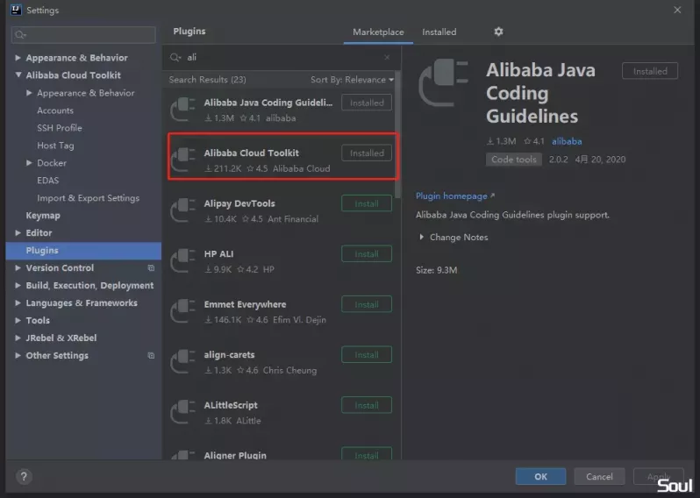700x498 pixels.
Task: Click the plugin search magnifier icon
Action: pyautogui.click(x=175, y=57)
